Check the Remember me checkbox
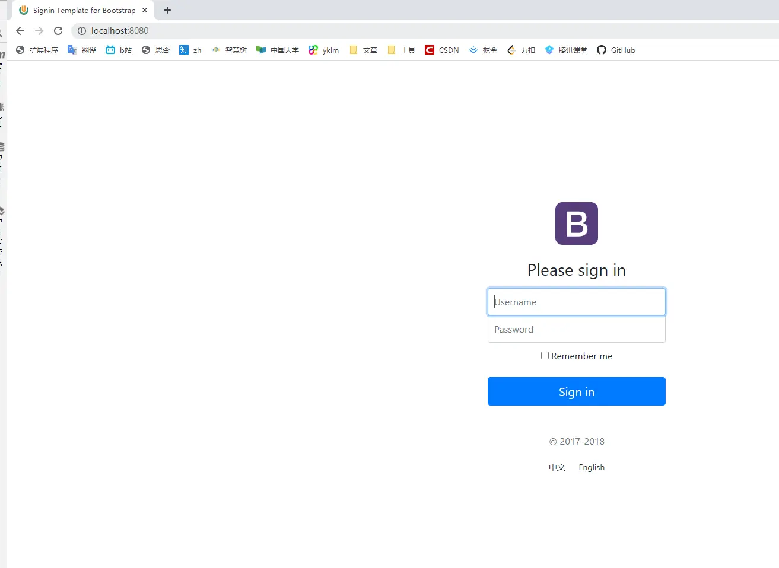 coord(545,356)
